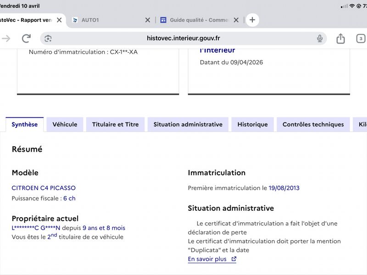Select the Situation administrative tab
Viewport: 367px width, 275px height.
pyautogui.click(x=188, y=124)
